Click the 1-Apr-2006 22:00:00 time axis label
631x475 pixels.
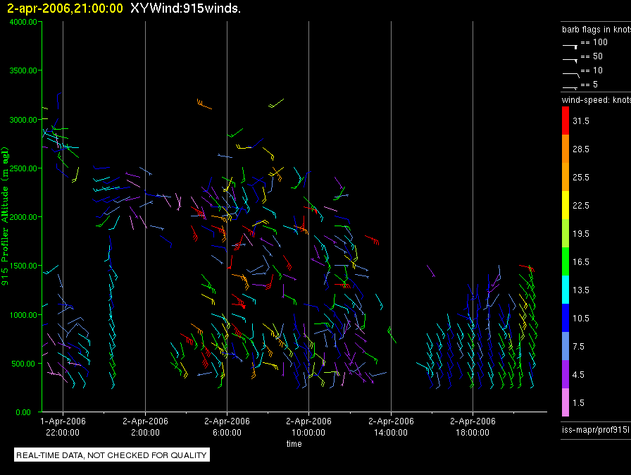[x=63, y=426]
